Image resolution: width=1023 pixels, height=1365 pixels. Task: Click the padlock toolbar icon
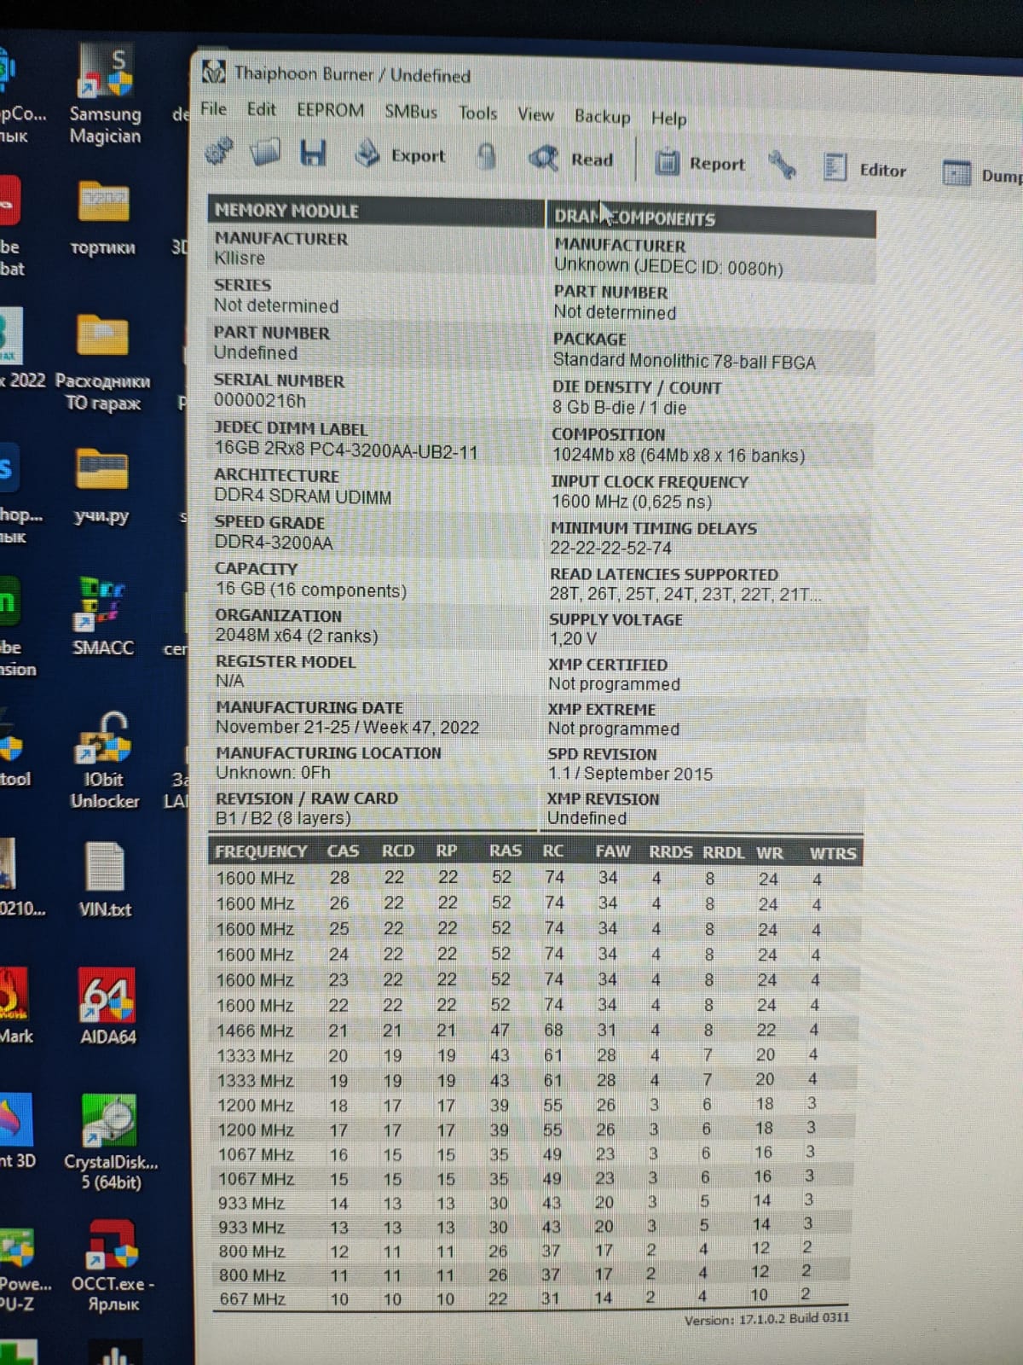point(487,156)
